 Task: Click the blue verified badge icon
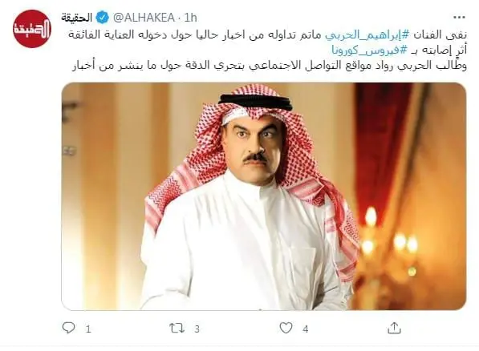103,18
